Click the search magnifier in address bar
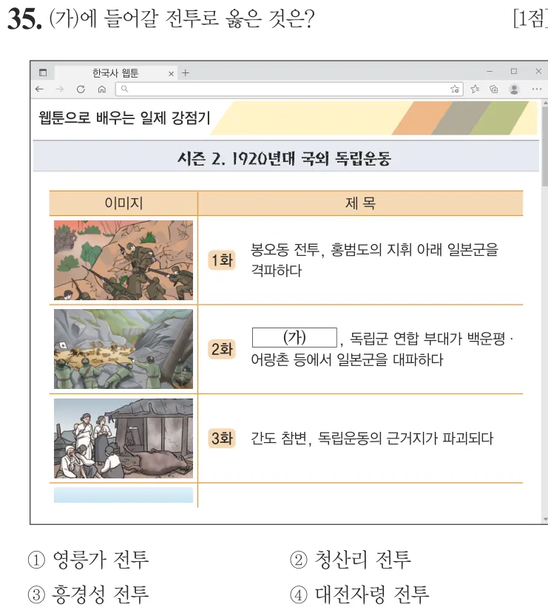Screen dimensions: 548x610 (124, 89)
